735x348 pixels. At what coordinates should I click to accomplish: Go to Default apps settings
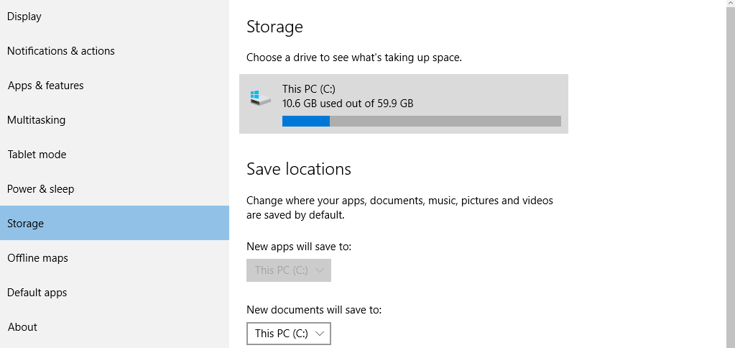37,293
